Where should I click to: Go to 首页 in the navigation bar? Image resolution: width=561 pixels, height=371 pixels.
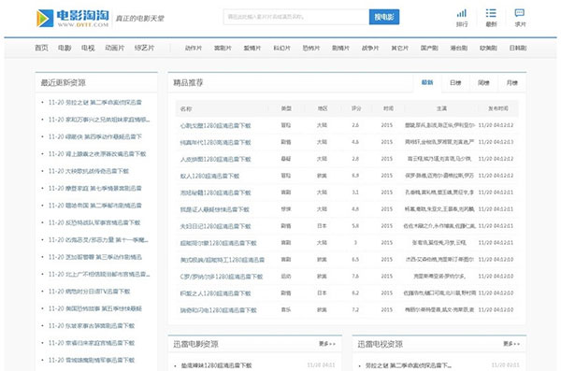[41, 48]
